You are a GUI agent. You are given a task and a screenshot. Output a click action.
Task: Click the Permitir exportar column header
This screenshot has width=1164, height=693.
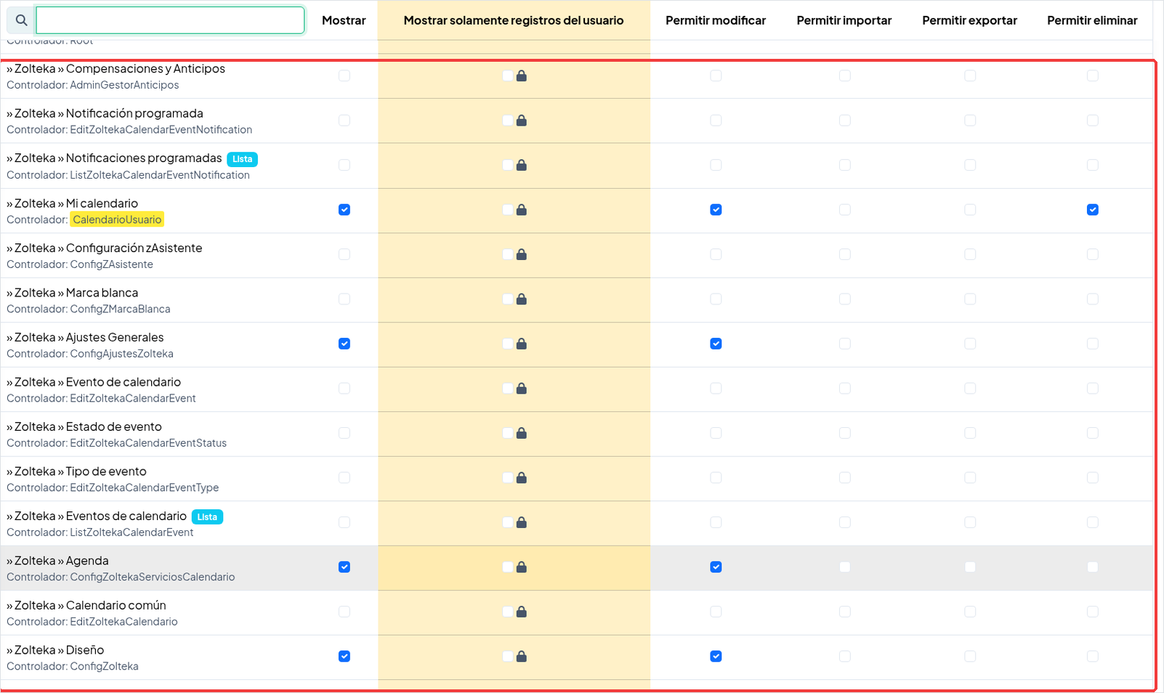point(970,20)
